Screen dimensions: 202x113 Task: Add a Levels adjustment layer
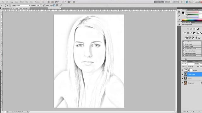(x=191, y=29)
